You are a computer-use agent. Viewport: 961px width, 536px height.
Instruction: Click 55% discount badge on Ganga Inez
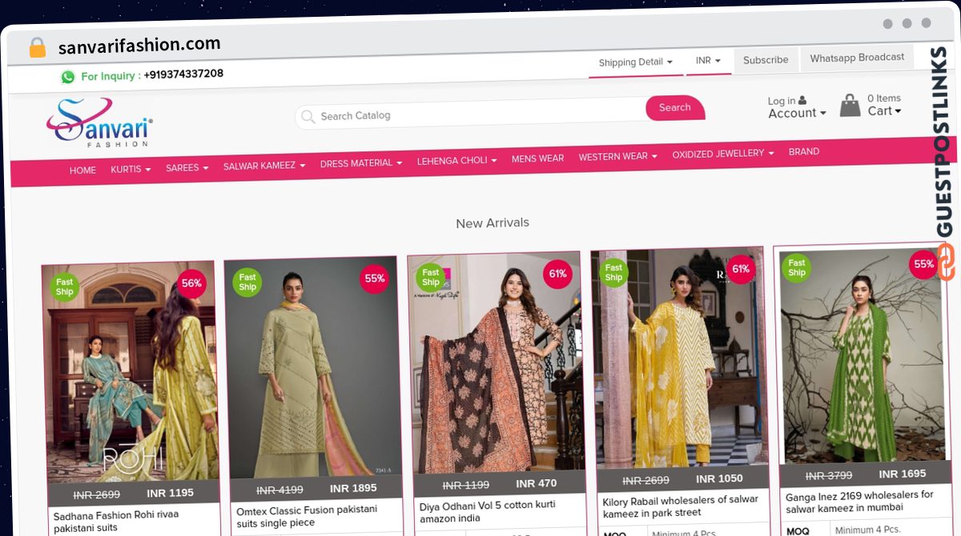923,264
